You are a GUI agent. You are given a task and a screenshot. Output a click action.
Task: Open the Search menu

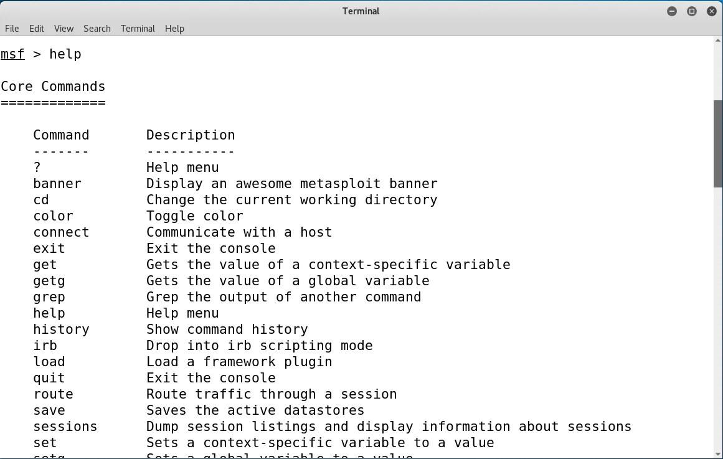click(97, 29)
